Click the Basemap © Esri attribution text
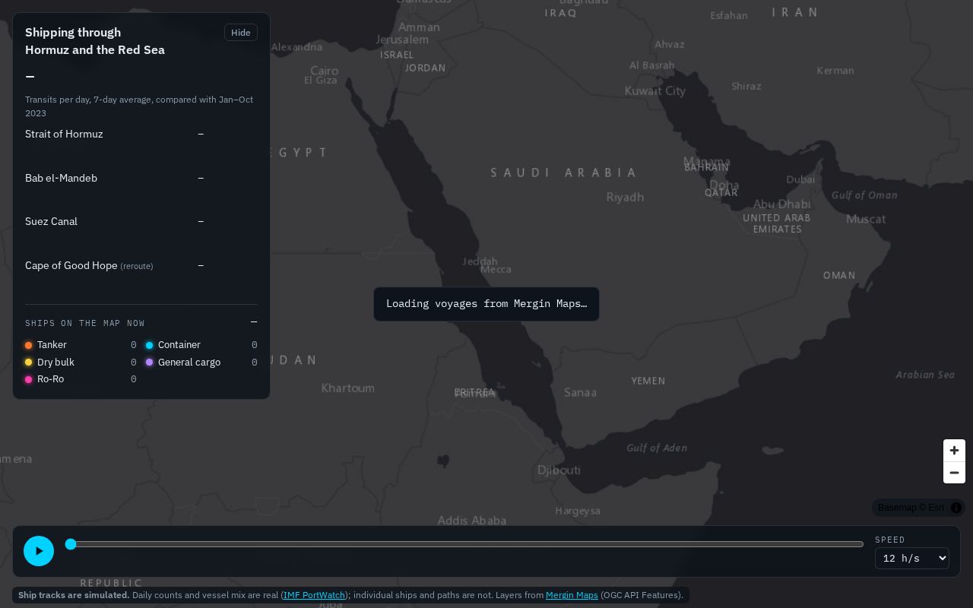Viewport: 973px width, 608px height. (911, 508)
